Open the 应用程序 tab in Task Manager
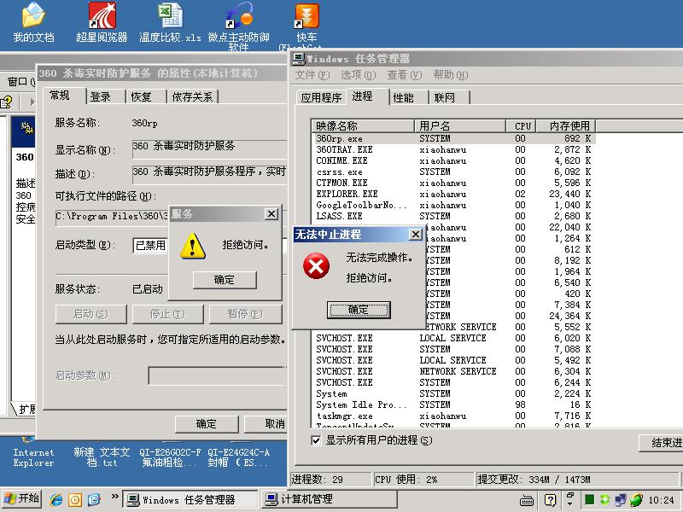 click(321, 97)
